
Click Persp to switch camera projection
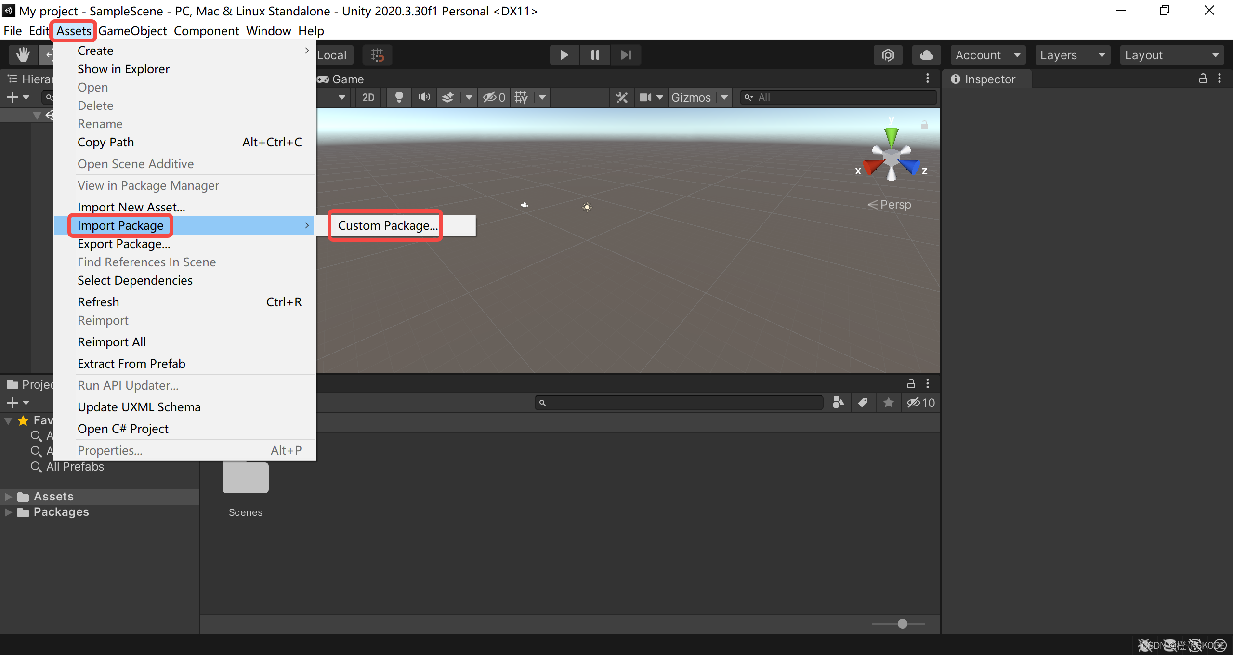click(x=894, y=204)
